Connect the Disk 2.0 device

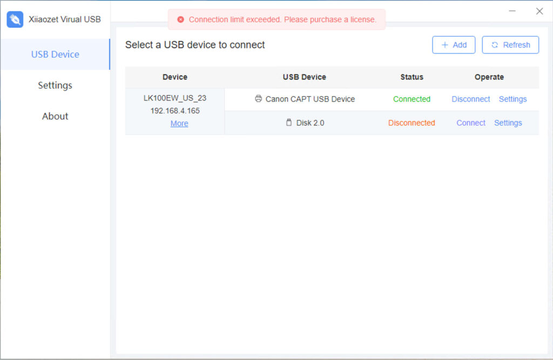tap(471, 123)
